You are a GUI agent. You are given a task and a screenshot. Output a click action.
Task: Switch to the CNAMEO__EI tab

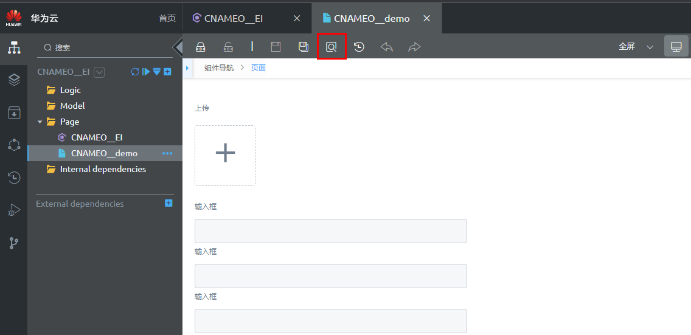[234, 18]
